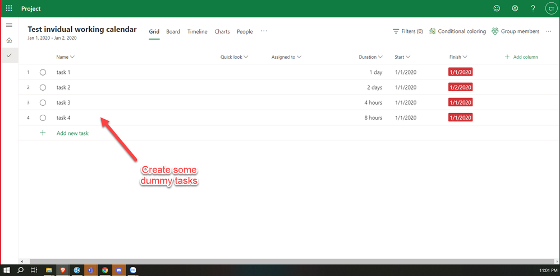Click red 1/1/2020 finish of task 1

(x=460, y=72)
